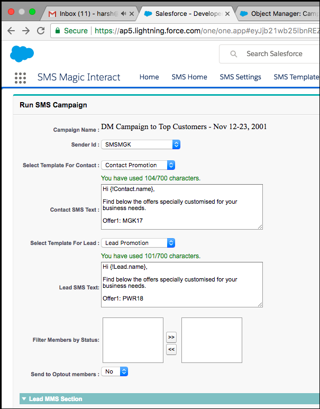Click the Filter Members by Status label
The image size is (320, 409).
[x=66, y=340]
